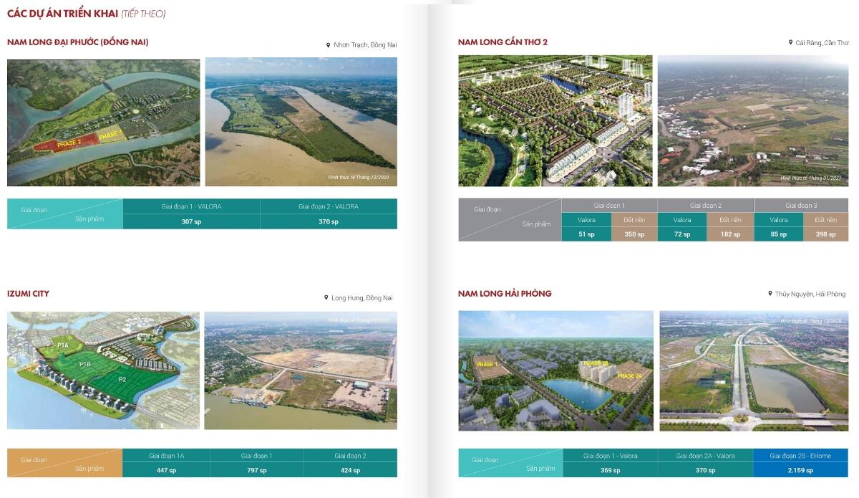Click the Izumi City project heading
859x498 pixels.
[29, 294]
